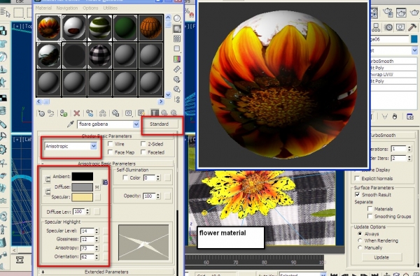Collapse Anisotropic Basic Parameters rollout
420x276 pixels.
point(106,164)
